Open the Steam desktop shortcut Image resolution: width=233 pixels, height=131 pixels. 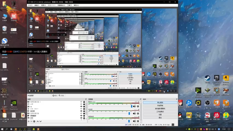pos(207,79)
